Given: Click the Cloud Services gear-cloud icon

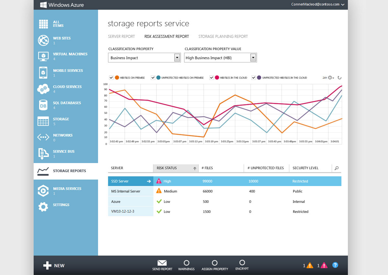Looking at the screenshot, I should [43, 89].
